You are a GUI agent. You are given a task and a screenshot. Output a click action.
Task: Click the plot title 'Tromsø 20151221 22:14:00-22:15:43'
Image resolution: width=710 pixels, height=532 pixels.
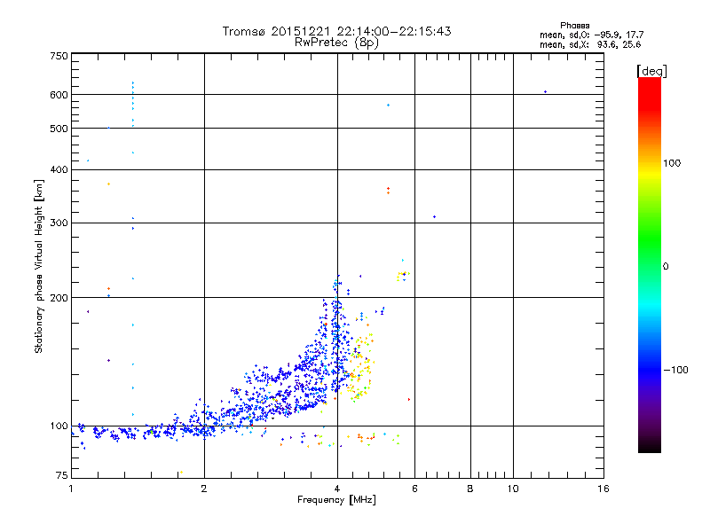click(336, 31)
